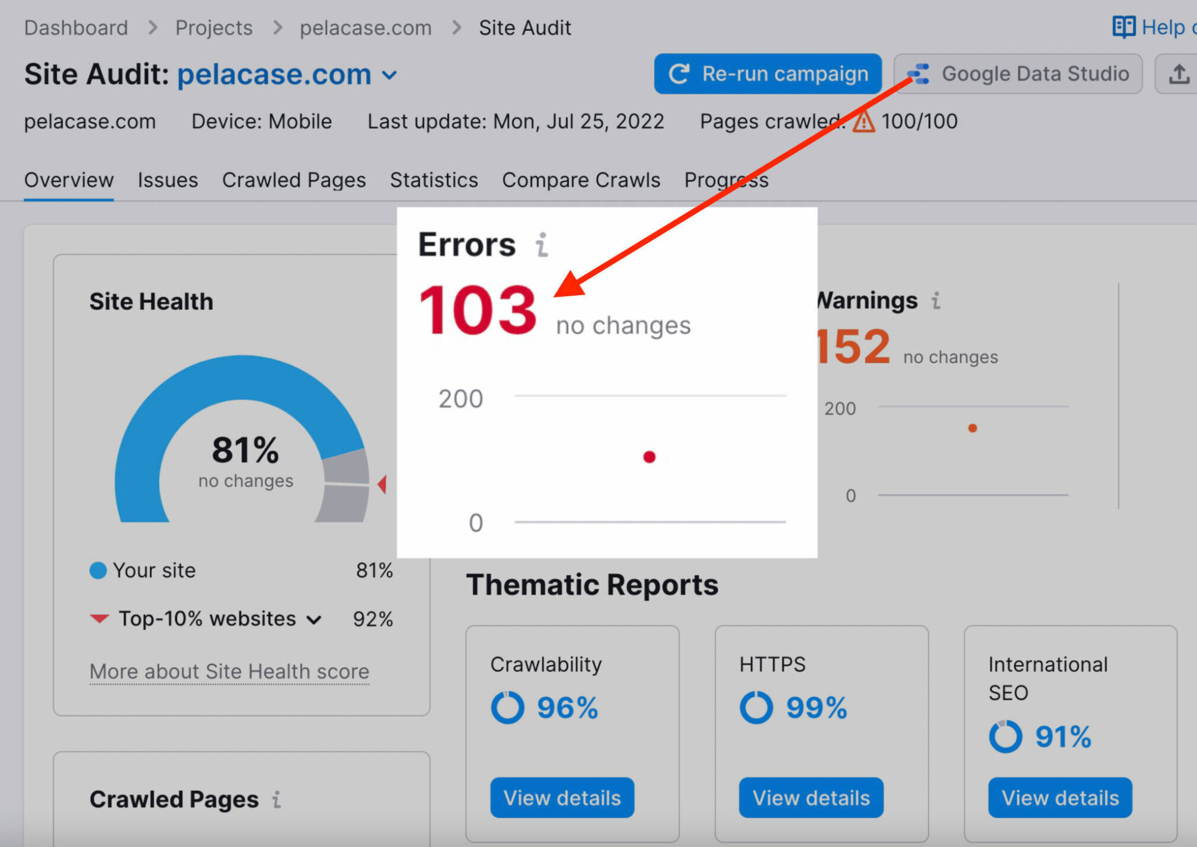Open the Crawled Pages tab
The height and width of the screenshot is (847, 1197).
(x=294, y=180)
